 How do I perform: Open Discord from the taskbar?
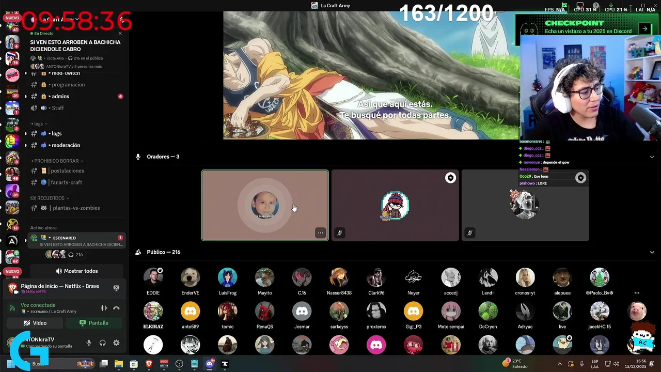coord(209,364)
